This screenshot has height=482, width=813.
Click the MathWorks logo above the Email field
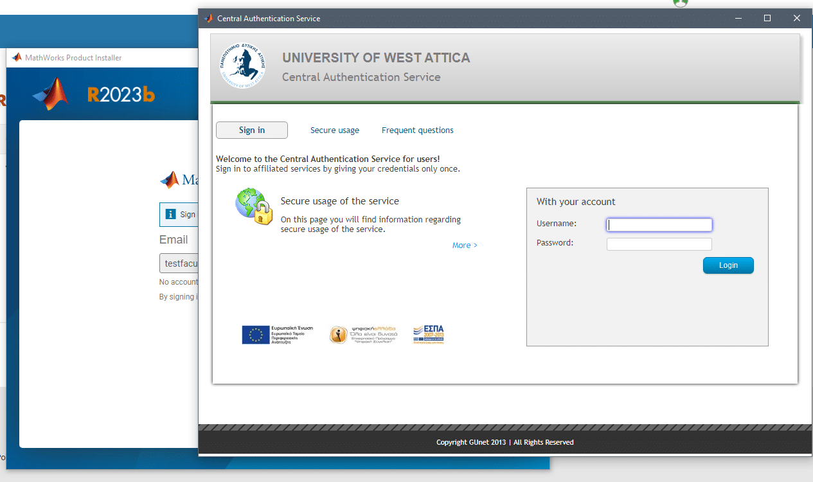point(179,180)
